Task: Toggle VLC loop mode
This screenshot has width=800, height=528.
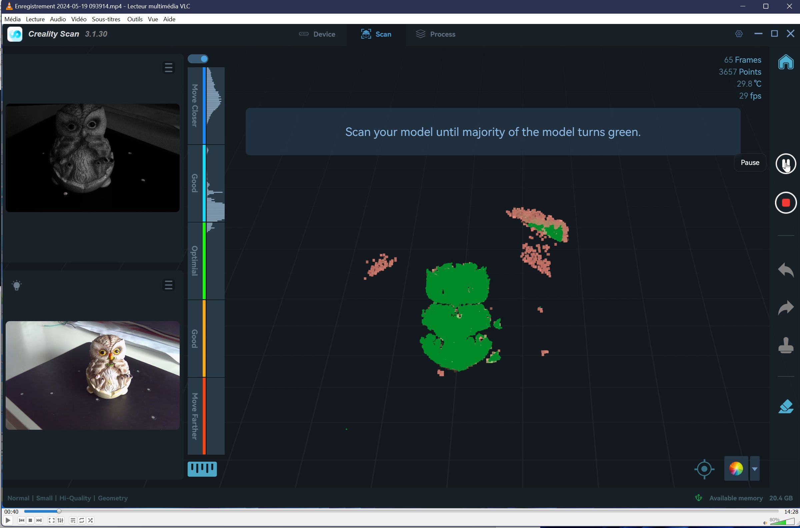Action: 82,520
